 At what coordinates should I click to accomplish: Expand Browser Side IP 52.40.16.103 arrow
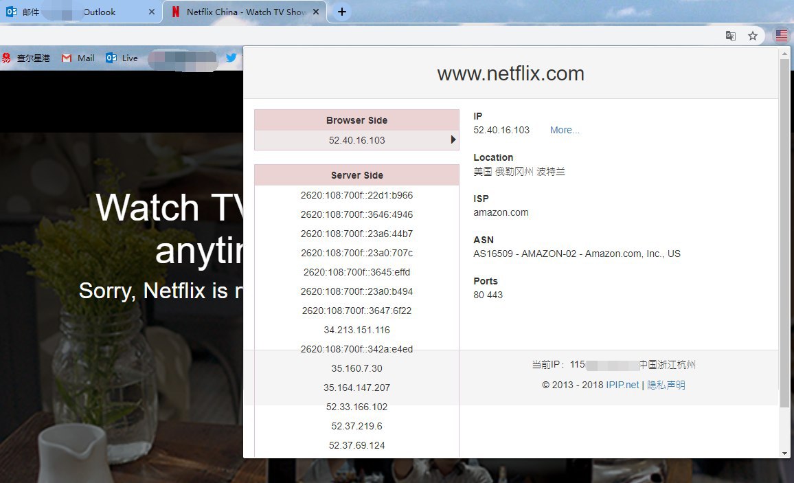point(453,140)
